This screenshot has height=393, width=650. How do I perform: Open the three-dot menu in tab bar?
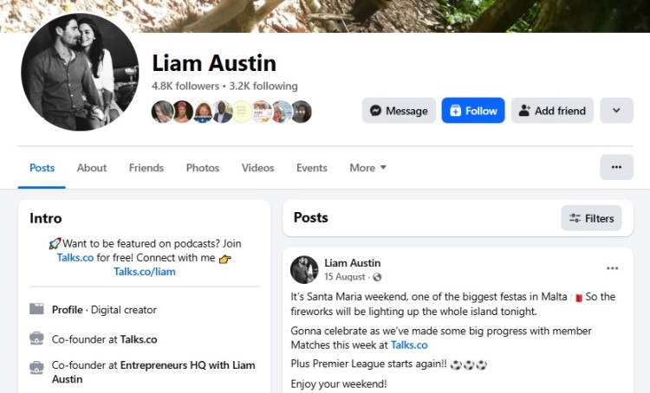point(616,167)
